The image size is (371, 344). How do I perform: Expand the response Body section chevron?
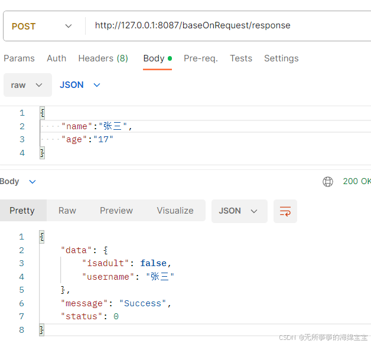[x=32, y=182]
